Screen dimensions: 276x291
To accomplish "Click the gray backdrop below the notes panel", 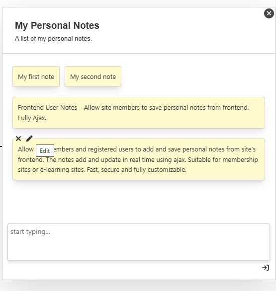I will (138, 286).
